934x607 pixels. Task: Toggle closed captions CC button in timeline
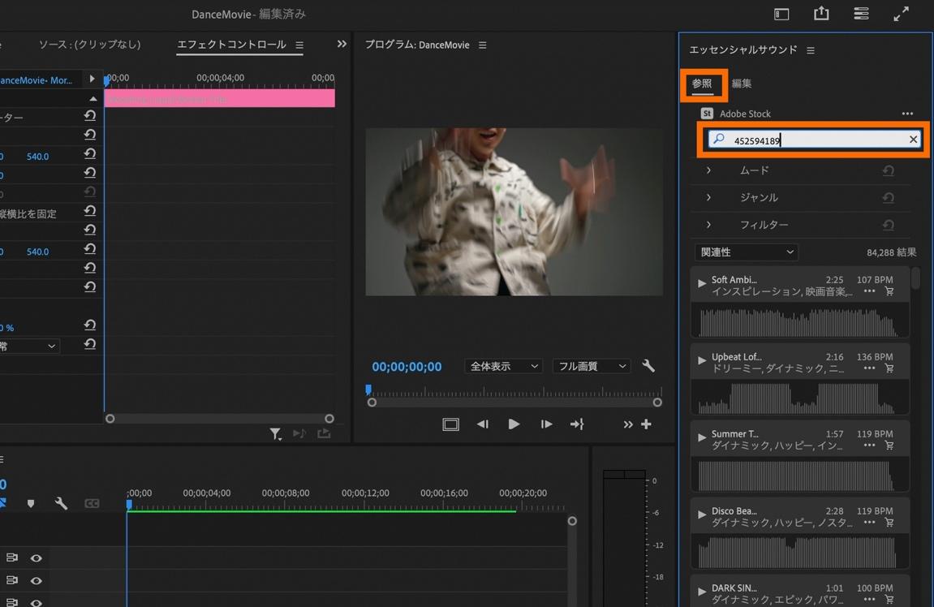pyautogui.click(x=92, y=504)
